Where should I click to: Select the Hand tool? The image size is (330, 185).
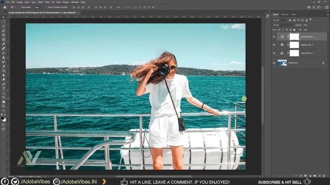point(4,102)
